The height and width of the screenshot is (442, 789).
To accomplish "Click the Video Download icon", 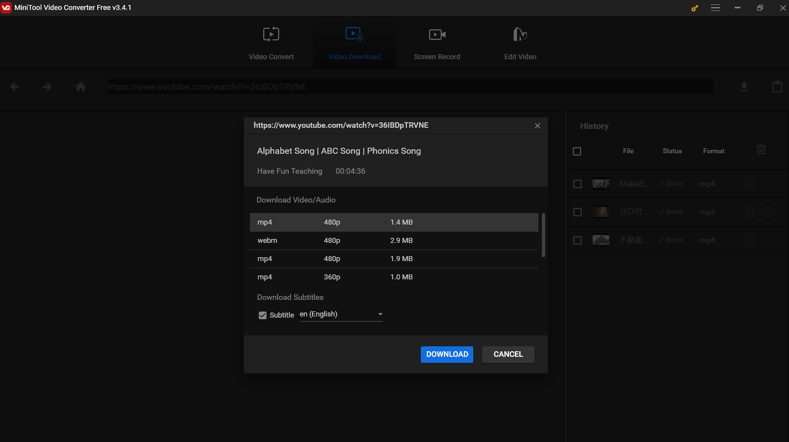I will 354,34.
